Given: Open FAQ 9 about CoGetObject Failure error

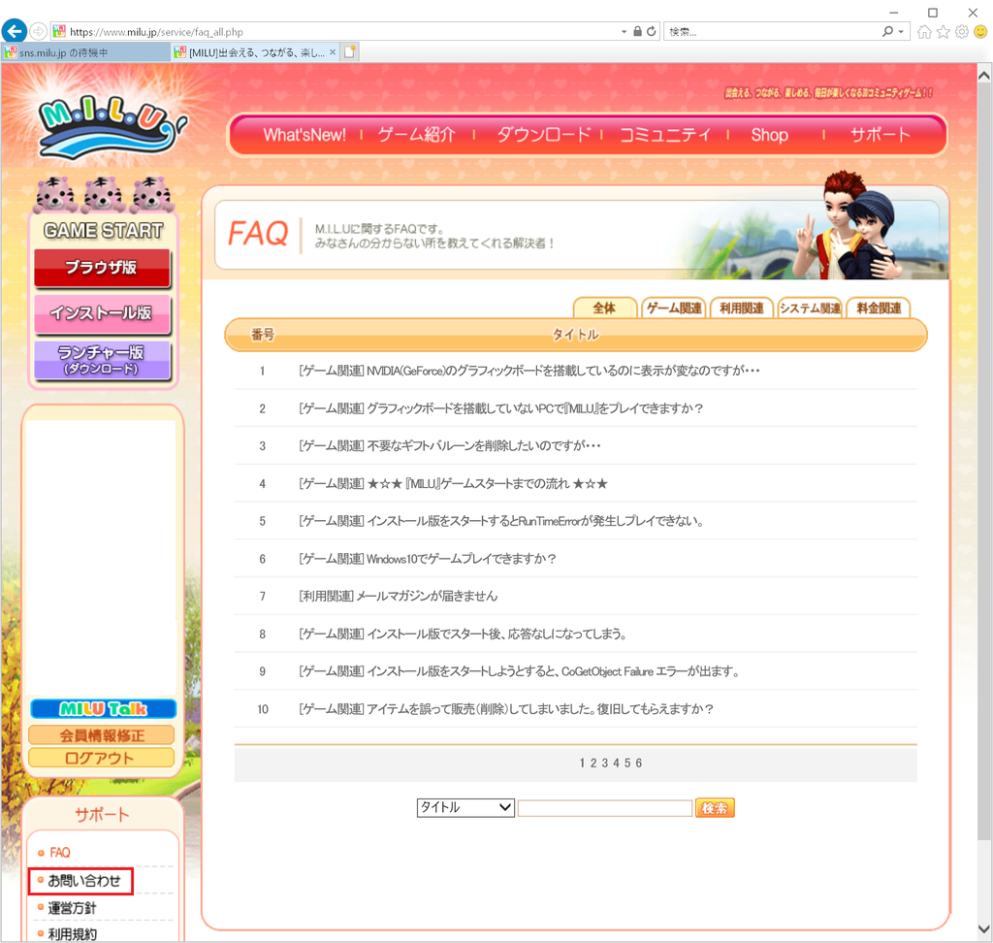Looking at the screenshot, I should [520, 671].
